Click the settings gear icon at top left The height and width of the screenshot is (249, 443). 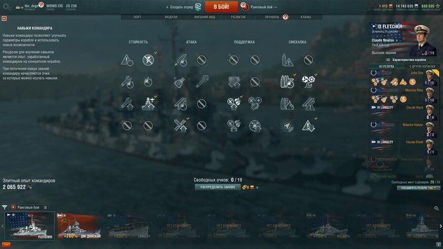pos(7,7)
